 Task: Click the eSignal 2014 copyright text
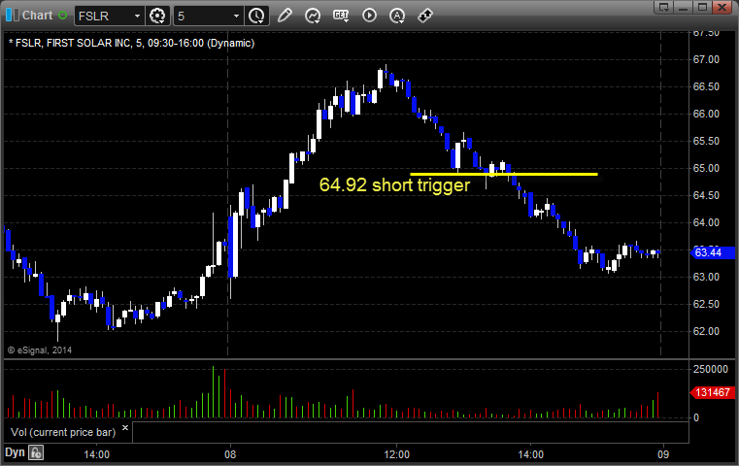coord(40,350)
